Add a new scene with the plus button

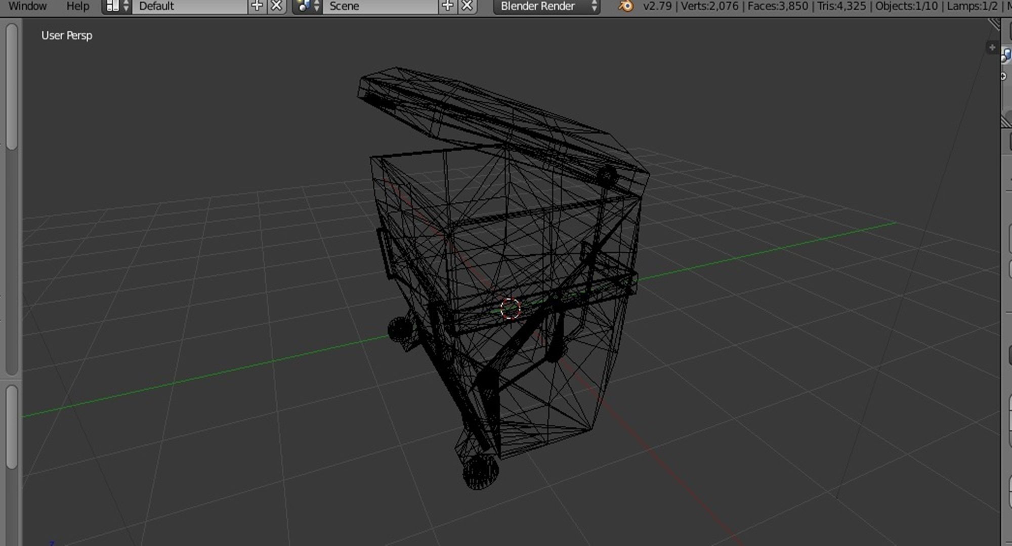[447, 6]
